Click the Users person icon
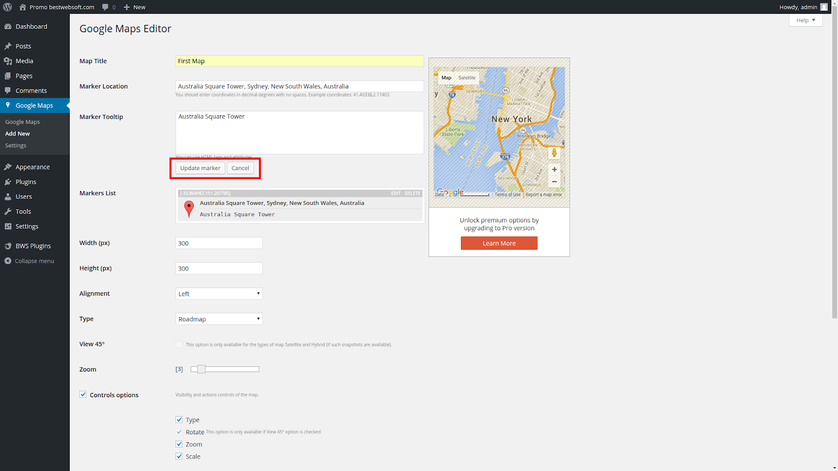Image resolution: width=838 pixels, height=471 pixels. click(x=8, y=197)
